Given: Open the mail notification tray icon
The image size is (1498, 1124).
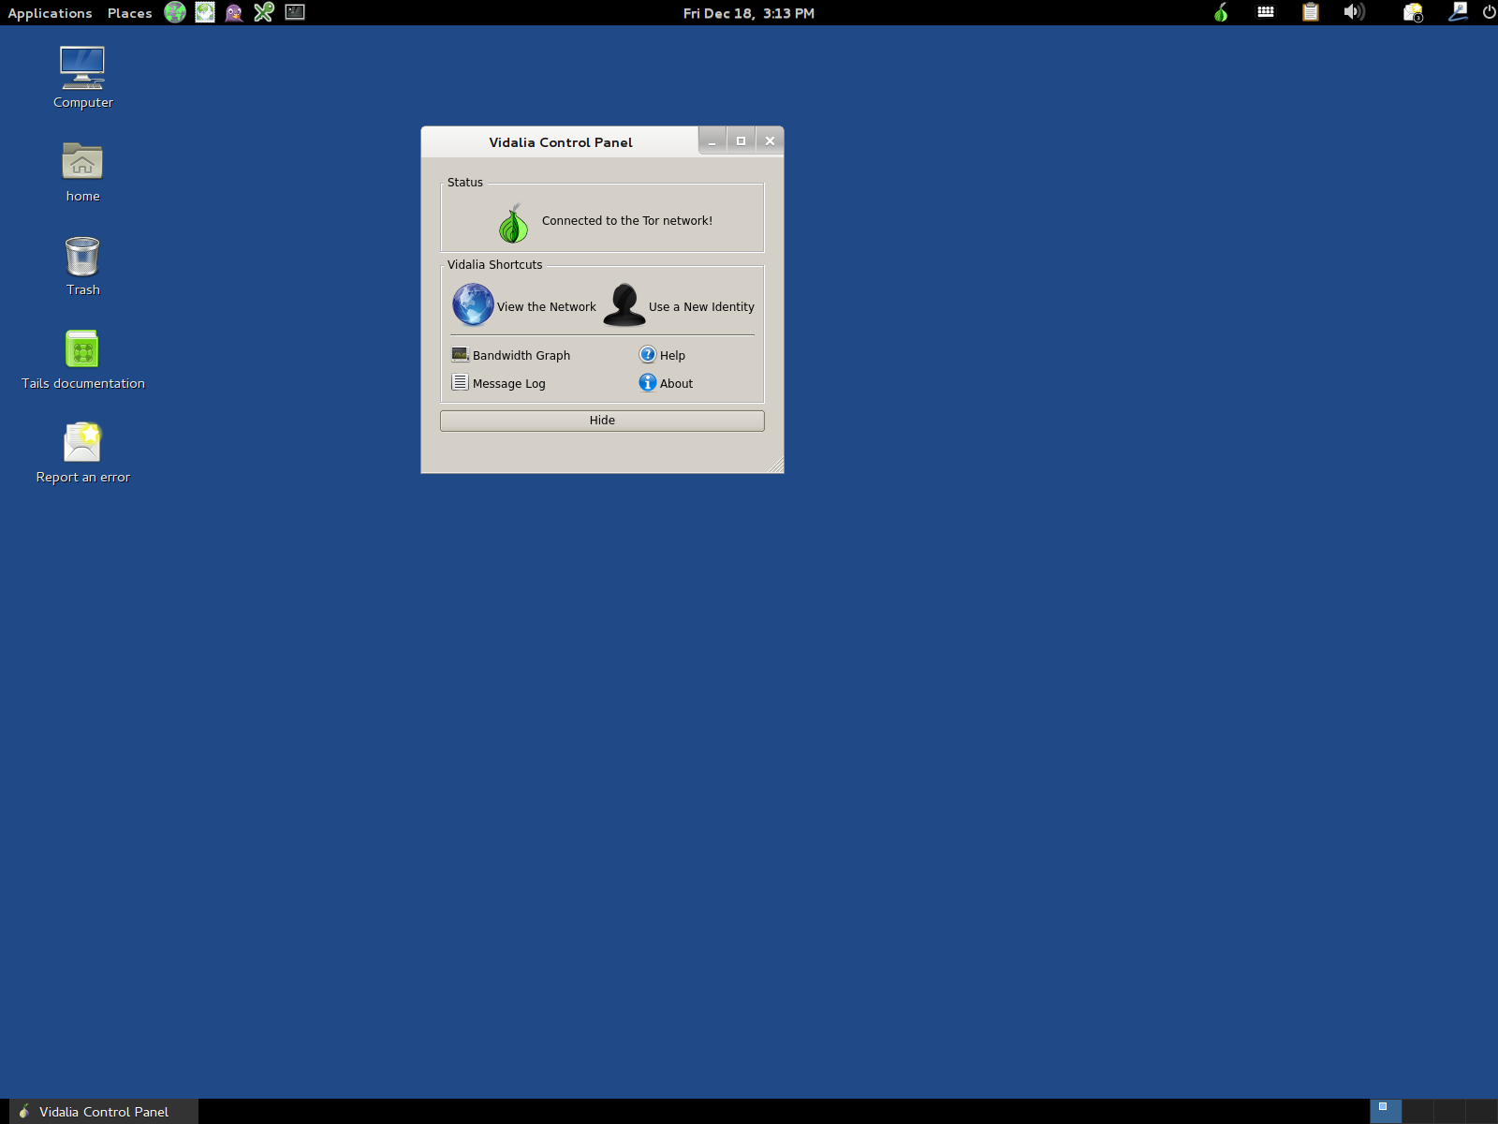Looking at the screenshot, I should tap(1413, 12).
